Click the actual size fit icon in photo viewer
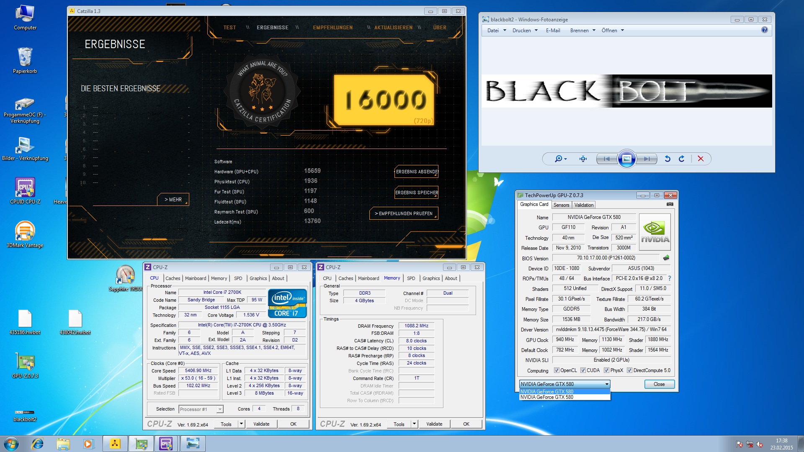The height and width of the screenshot is (452, 804). click(583, 159)
